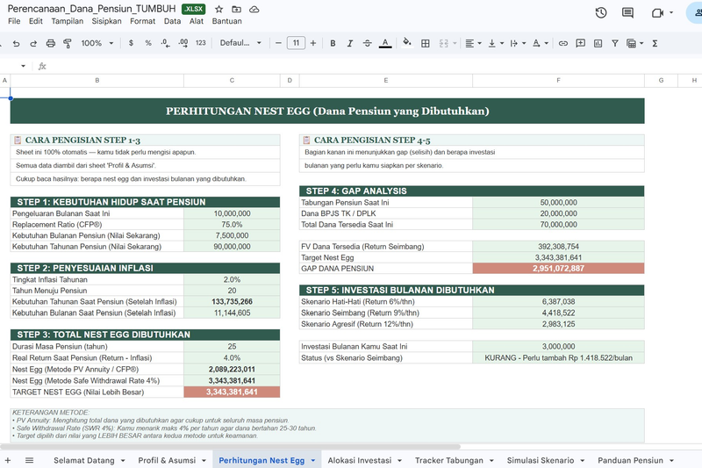
Task: Start a video call
Action: click(x=657, y=13)
